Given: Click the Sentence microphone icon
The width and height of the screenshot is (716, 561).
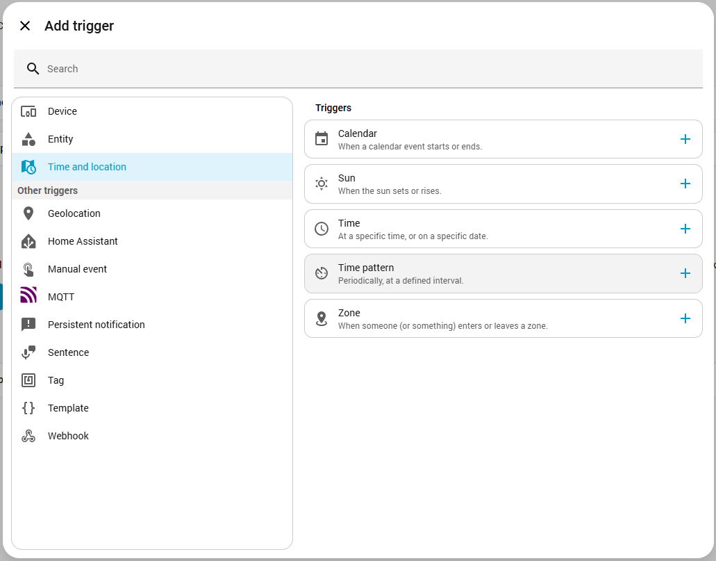Looking at the screenshot, I should [x=28, y=352].
